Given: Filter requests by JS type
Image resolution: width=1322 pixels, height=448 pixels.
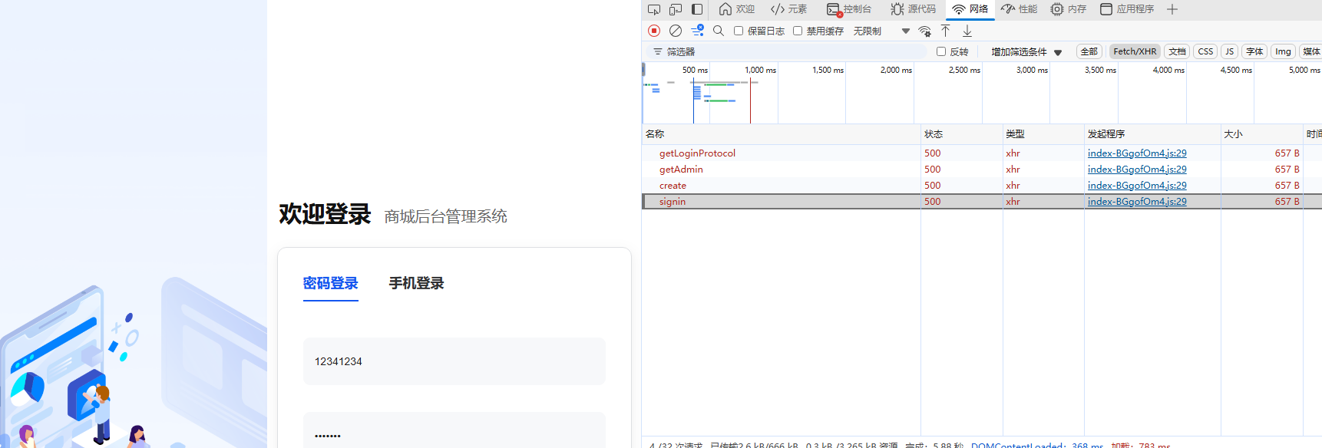Looking at the screenshot, I should click(x=1230, y=51).
